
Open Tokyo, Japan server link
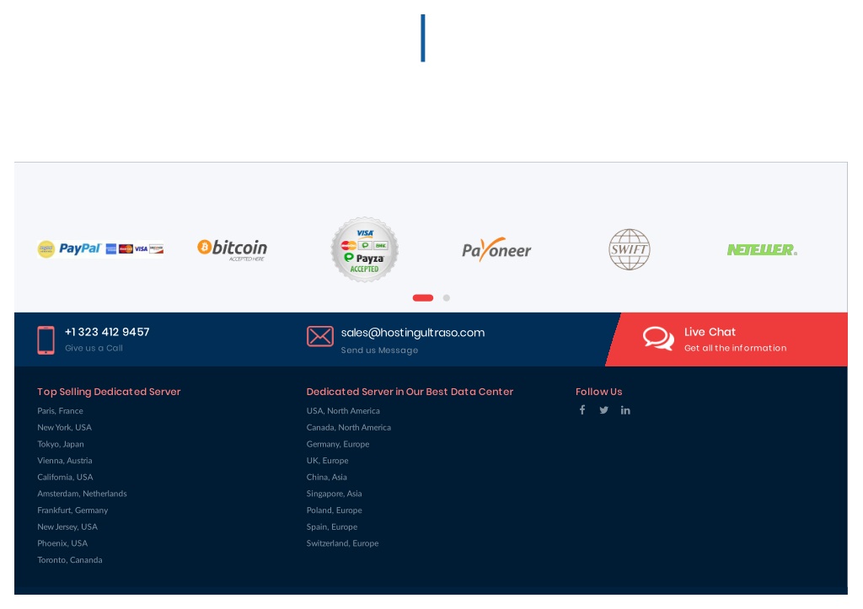pyautogui.click(x=61, y=444)
